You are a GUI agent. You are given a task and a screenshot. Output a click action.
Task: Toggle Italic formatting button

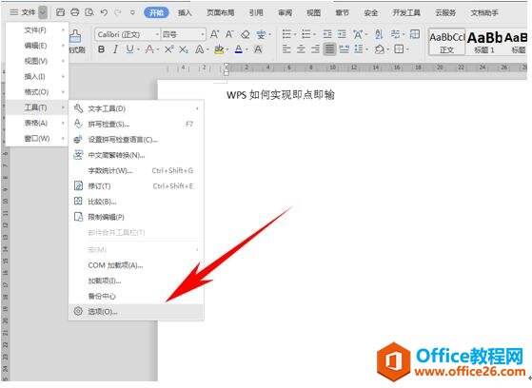click(115, 49)
